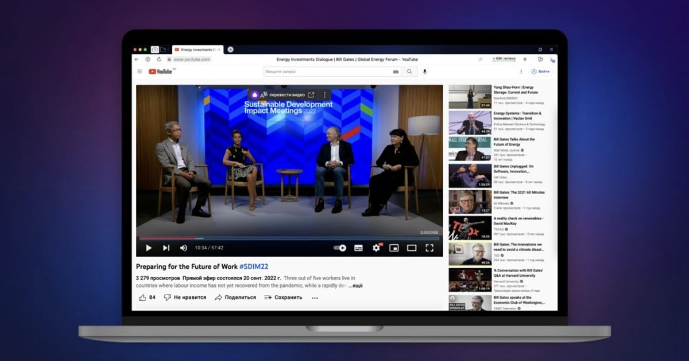The image size is (689, 361).
Task: Open the YouTube hamburger guide menu
Action: [x=140, y=72]
